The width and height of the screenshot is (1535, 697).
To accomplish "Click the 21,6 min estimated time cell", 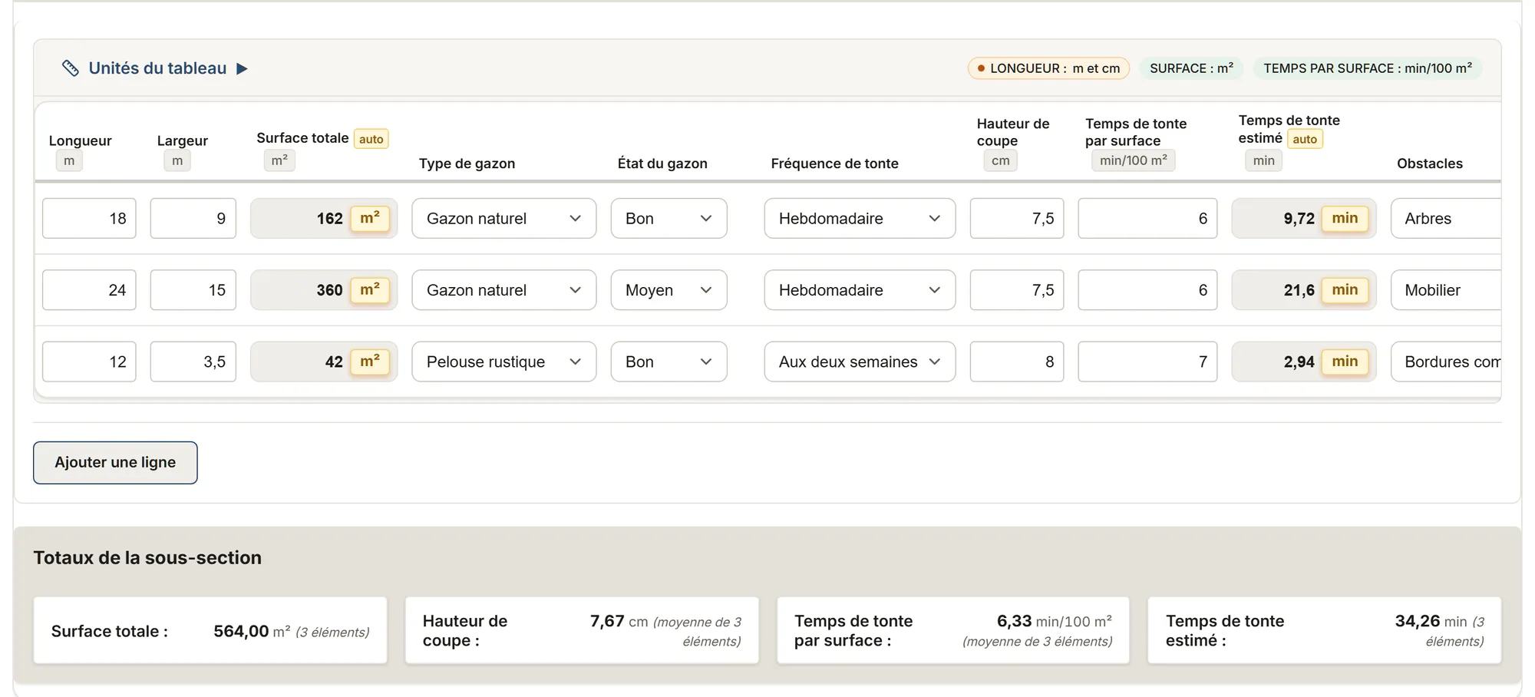I will [1304, 290].
